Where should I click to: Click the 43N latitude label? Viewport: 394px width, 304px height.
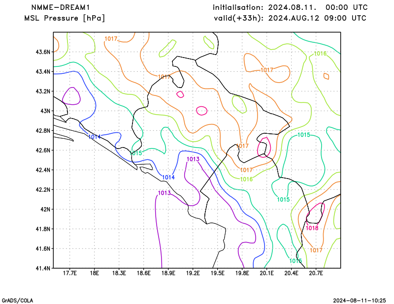45,111
